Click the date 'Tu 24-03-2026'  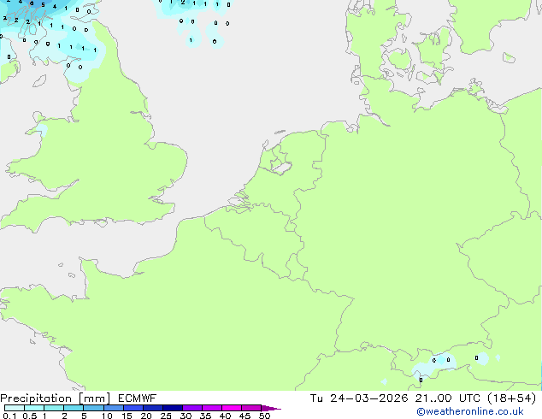(359, 398)
